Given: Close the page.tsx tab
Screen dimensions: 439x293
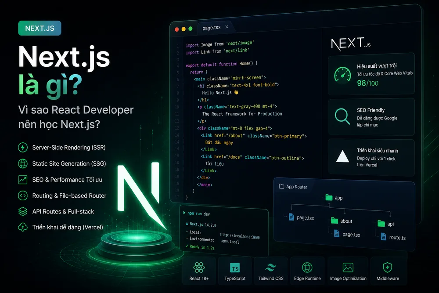Looking at the screenshot, I should 227,27.
